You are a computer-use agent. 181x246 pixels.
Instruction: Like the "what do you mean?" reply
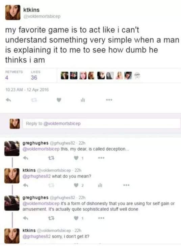(76, 185)
